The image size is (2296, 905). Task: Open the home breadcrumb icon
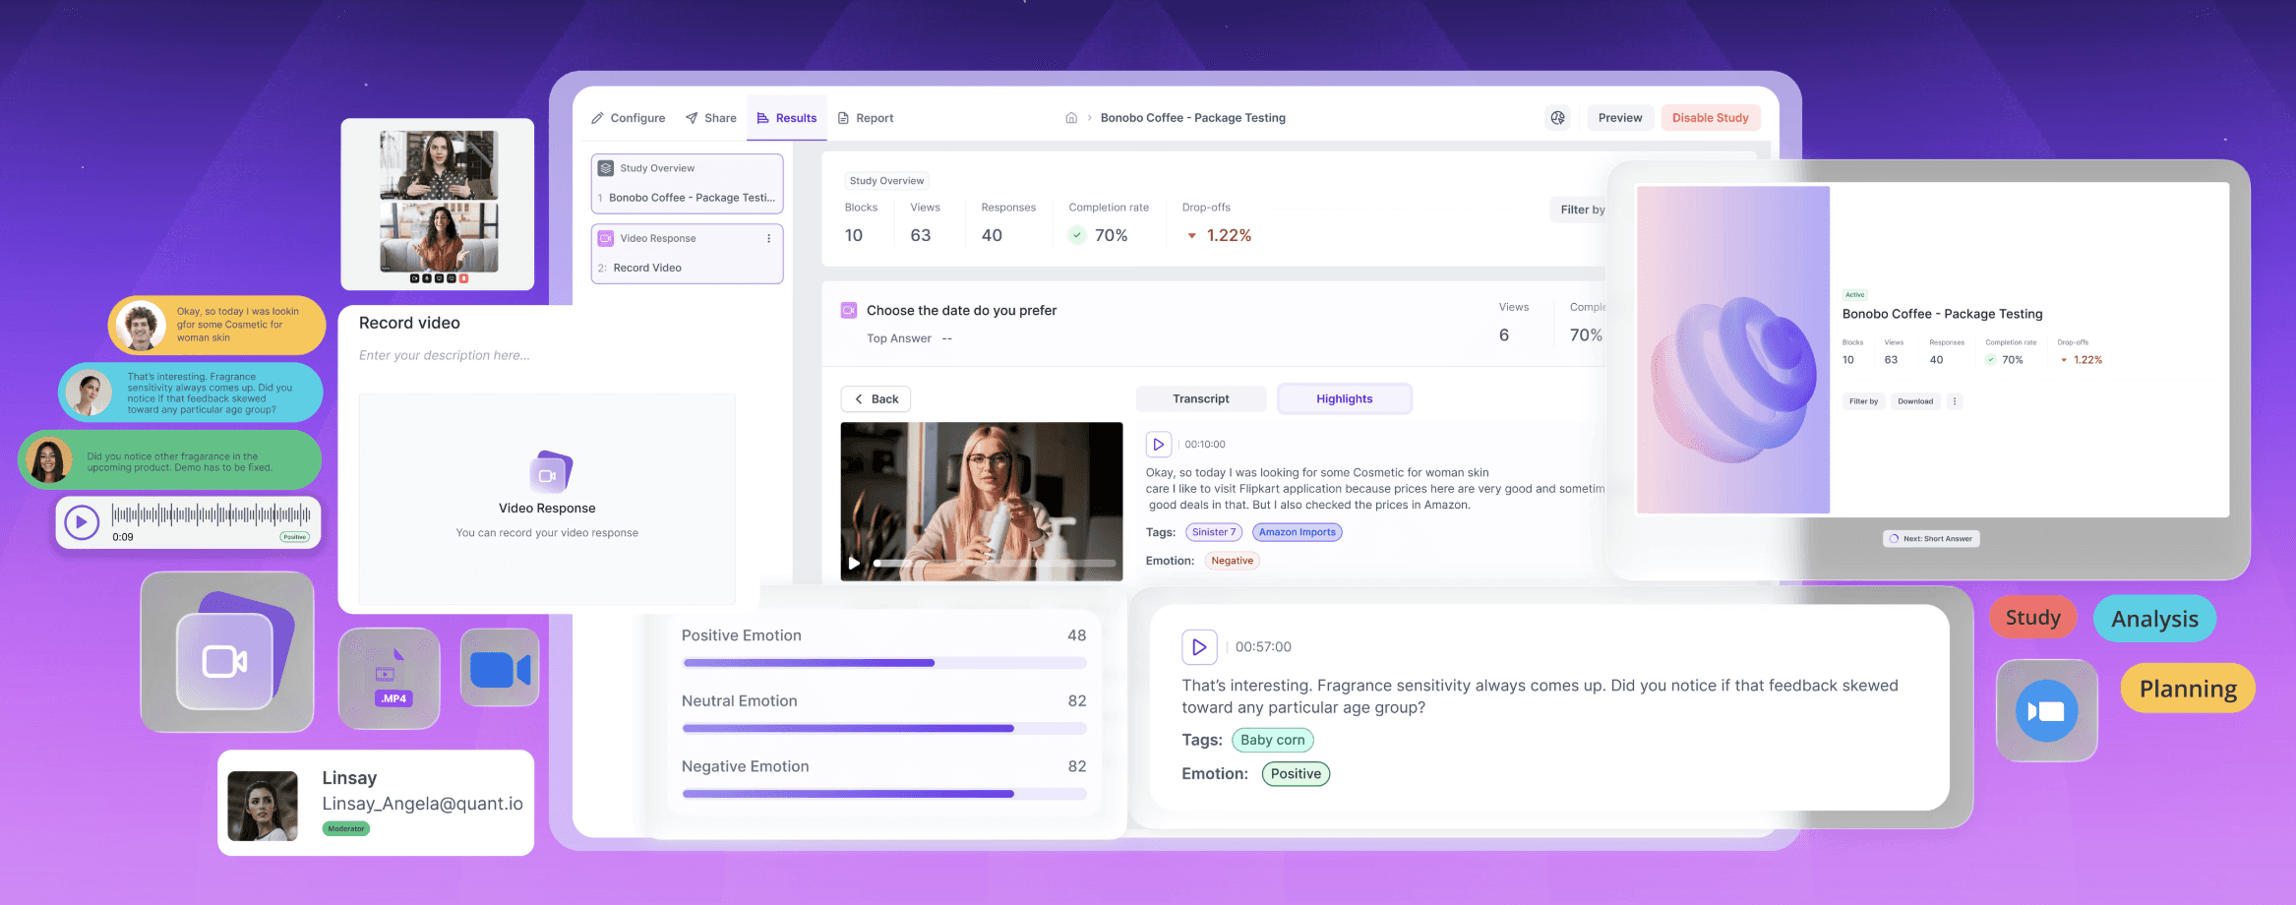pos(1070,117)
